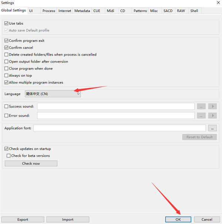Go to the SACD tab
The image size is (222, 224).
(168, 11)
